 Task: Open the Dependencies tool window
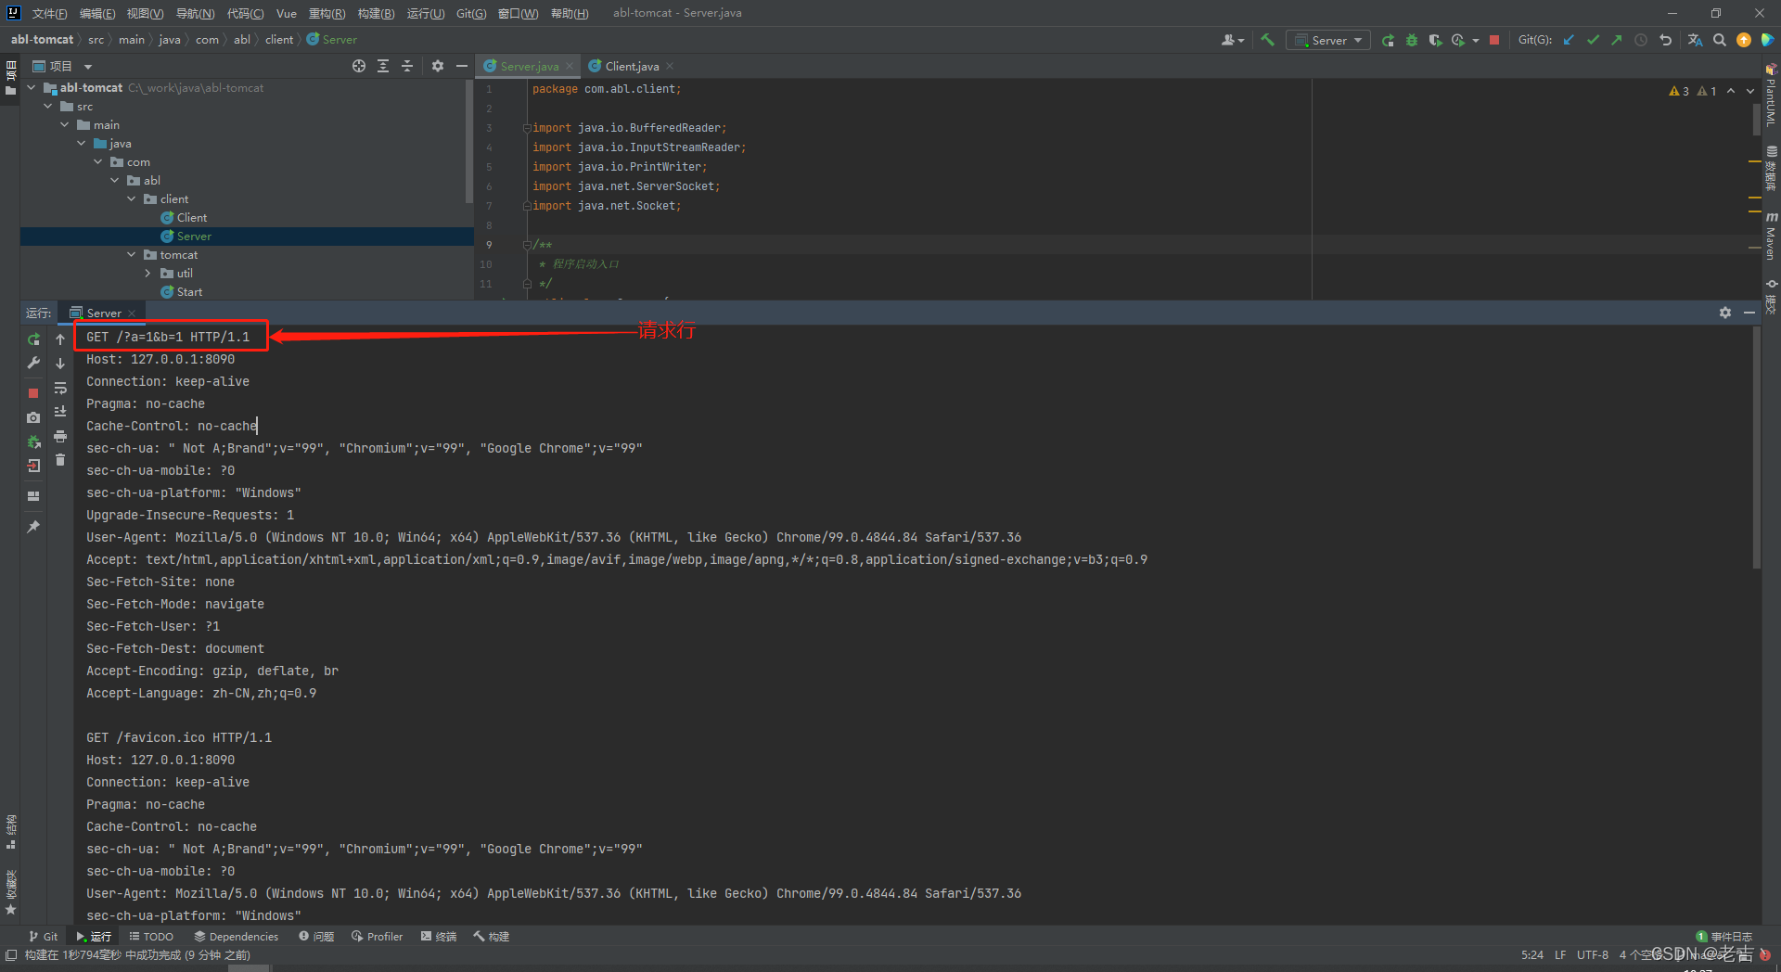coord(236,936)
